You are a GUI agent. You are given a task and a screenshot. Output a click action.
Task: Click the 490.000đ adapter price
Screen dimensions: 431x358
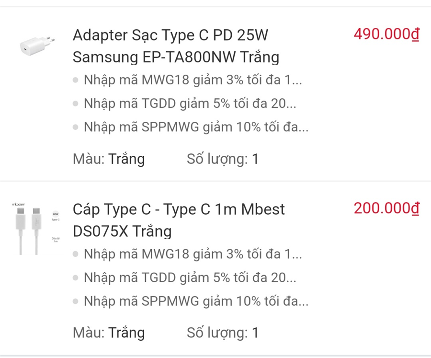coord(386,35)
